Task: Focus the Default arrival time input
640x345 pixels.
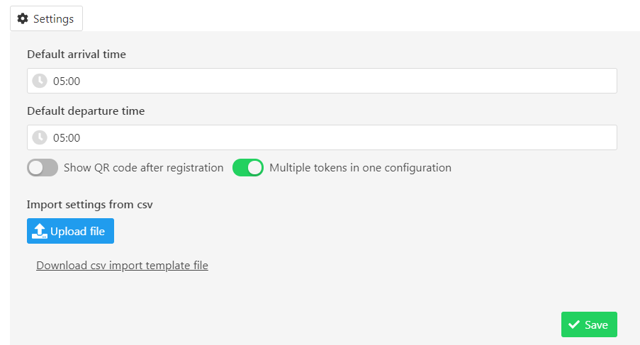Action: coord(333,81)
